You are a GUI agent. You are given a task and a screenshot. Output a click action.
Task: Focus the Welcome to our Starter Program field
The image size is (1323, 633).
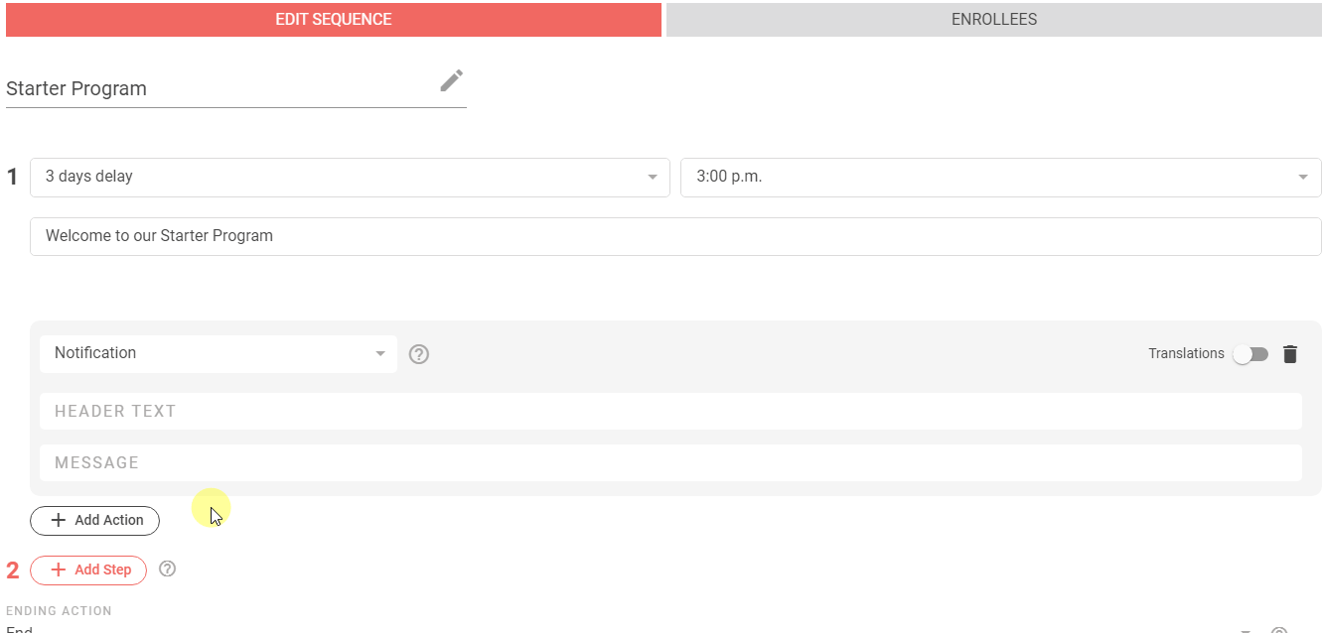pos(675,237)
